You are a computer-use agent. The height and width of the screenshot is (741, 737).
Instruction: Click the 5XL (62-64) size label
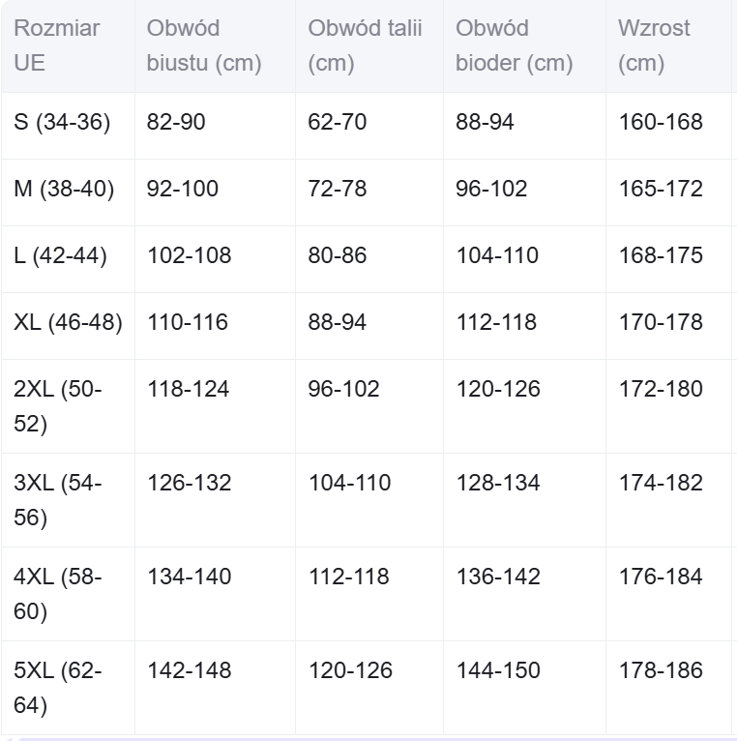pyautogui.click(x=58, y=687)
